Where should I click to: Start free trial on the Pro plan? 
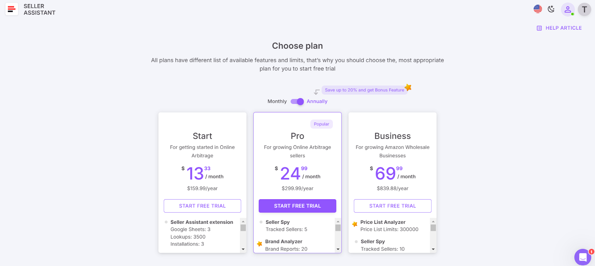(297, 206)
